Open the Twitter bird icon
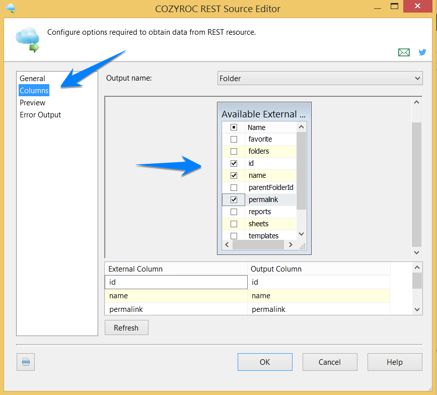Screen dimensions: 437x395 [422, 52]
